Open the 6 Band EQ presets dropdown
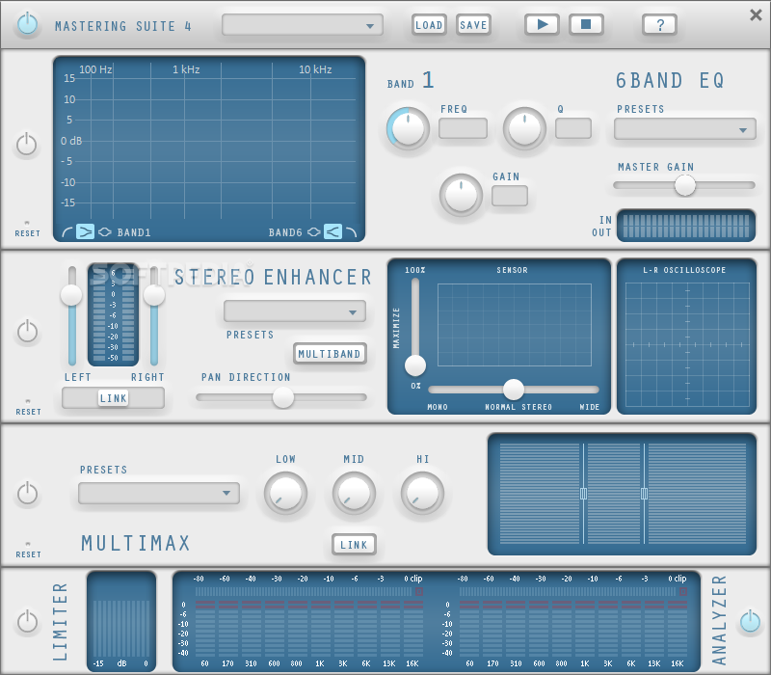The width and height of the screenshot is (771, 675). click(x=685, y=129)
